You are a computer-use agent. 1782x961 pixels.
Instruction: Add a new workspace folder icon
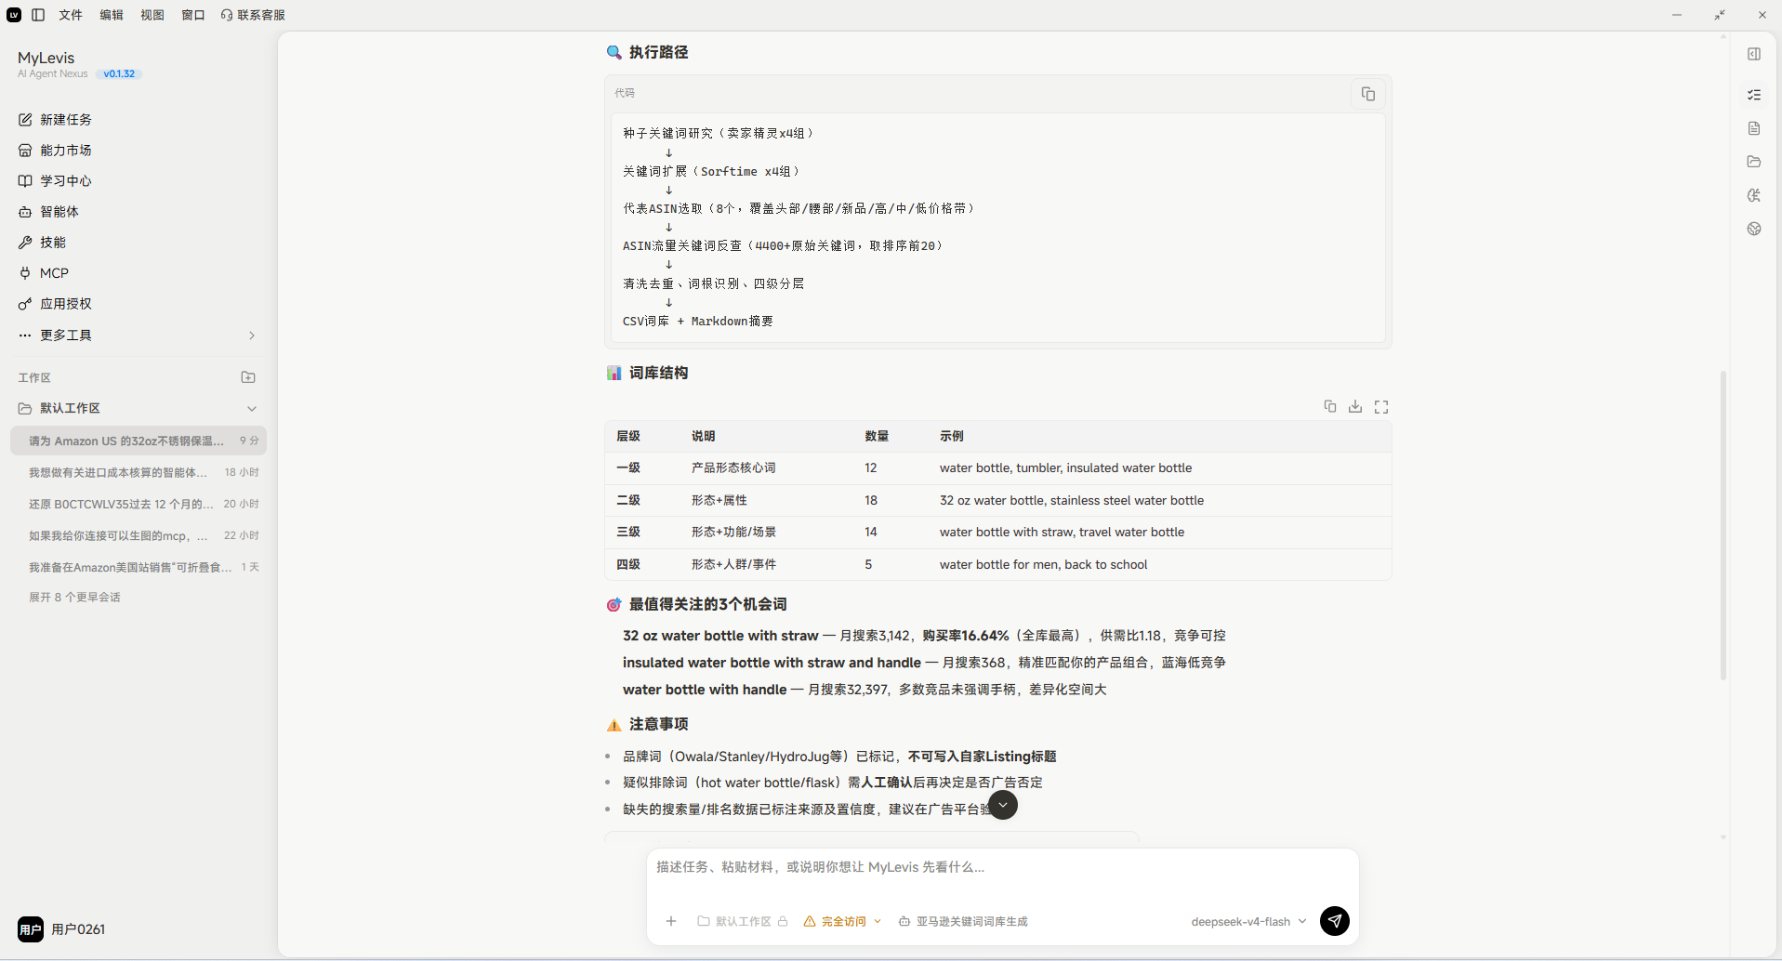(248, 377)
